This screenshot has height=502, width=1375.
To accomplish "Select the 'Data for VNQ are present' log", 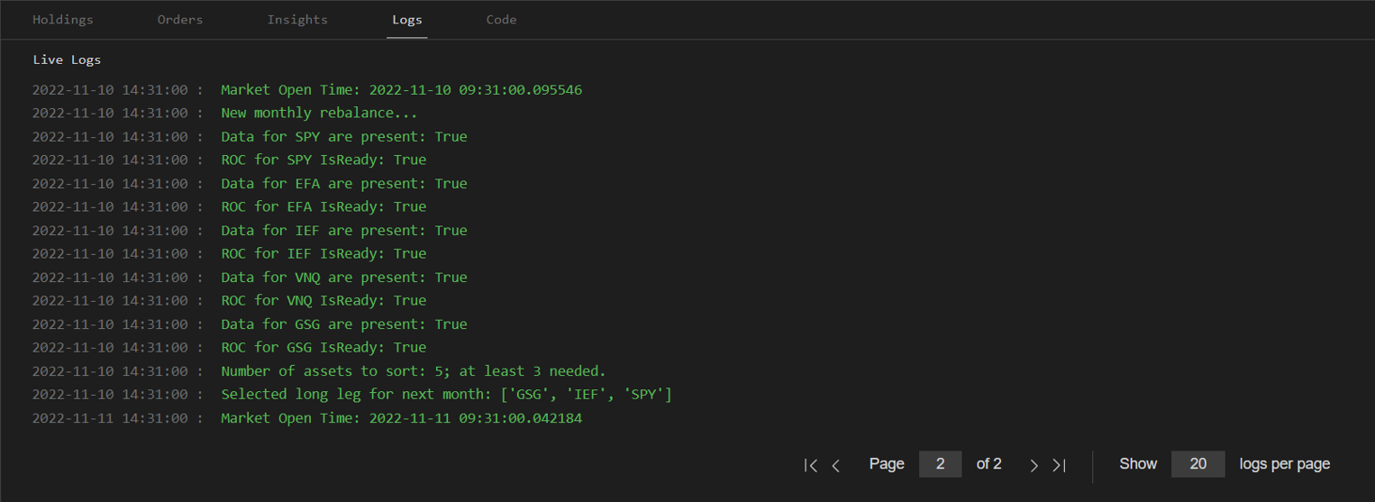I will tap(344, 278).
